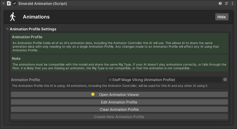The height and width of the screenshot is (129, 237).
Task: Open the component presets icon
Action: coord(226,4)
